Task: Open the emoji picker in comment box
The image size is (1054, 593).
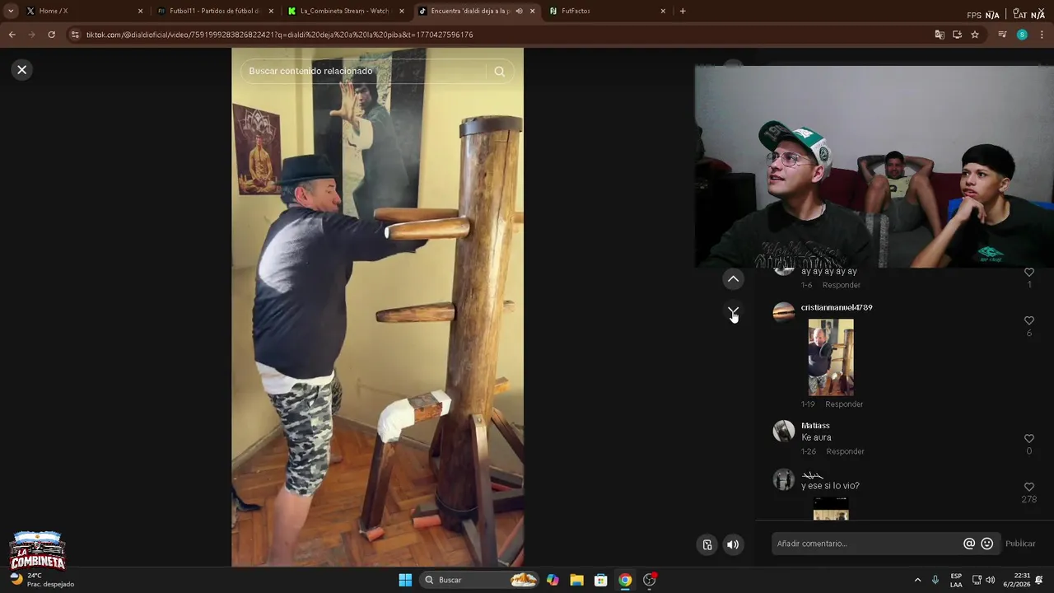Action: pyautogui.click(x=986, y=544)
